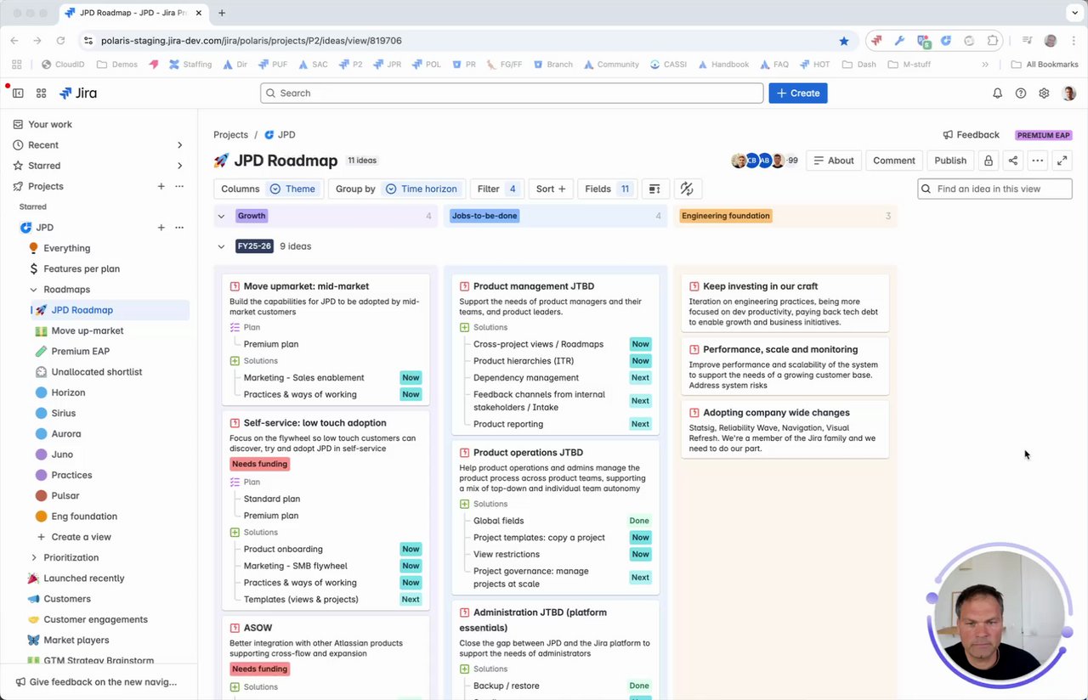Click the Publish button
1088x700 pixels.
pyautogui.click(x=949, y=161)
